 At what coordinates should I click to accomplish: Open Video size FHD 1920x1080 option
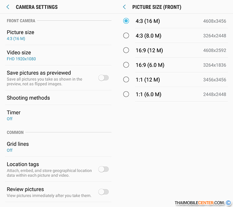(58, 55)
